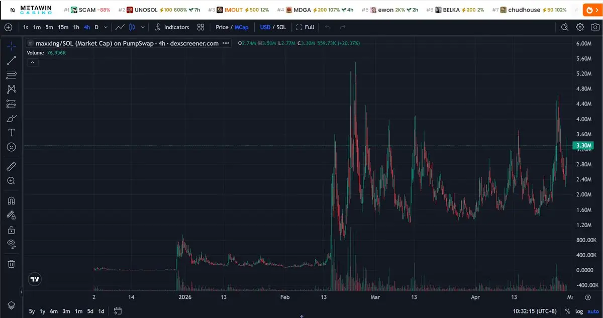Open the indicator templates grid icon

pos(201,27)
